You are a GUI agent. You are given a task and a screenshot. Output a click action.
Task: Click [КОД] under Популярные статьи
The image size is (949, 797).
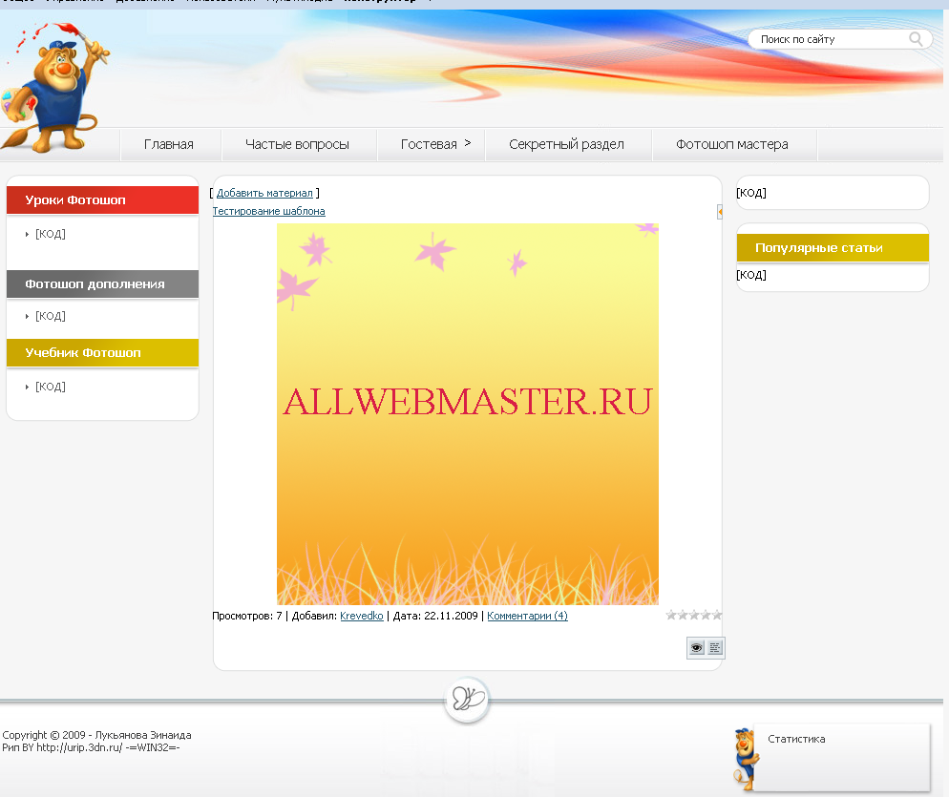tap(751, 275)
